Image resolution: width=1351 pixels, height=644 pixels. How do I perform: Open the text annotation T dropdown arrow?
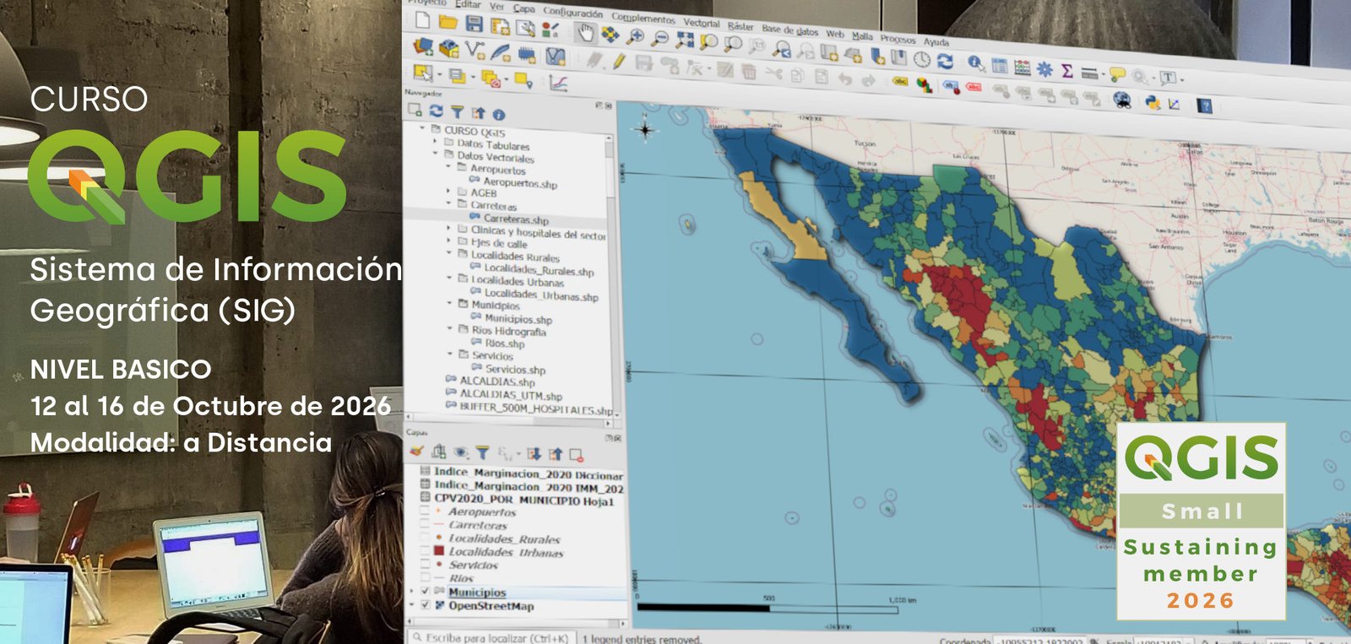point(1182,79)
